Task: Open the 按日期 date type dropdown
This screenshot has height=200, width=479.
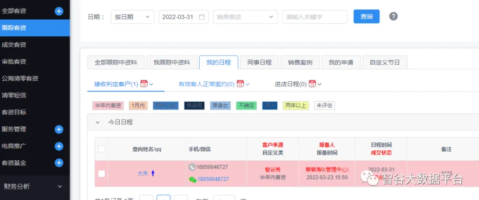Action: click(x=133, y=17)
